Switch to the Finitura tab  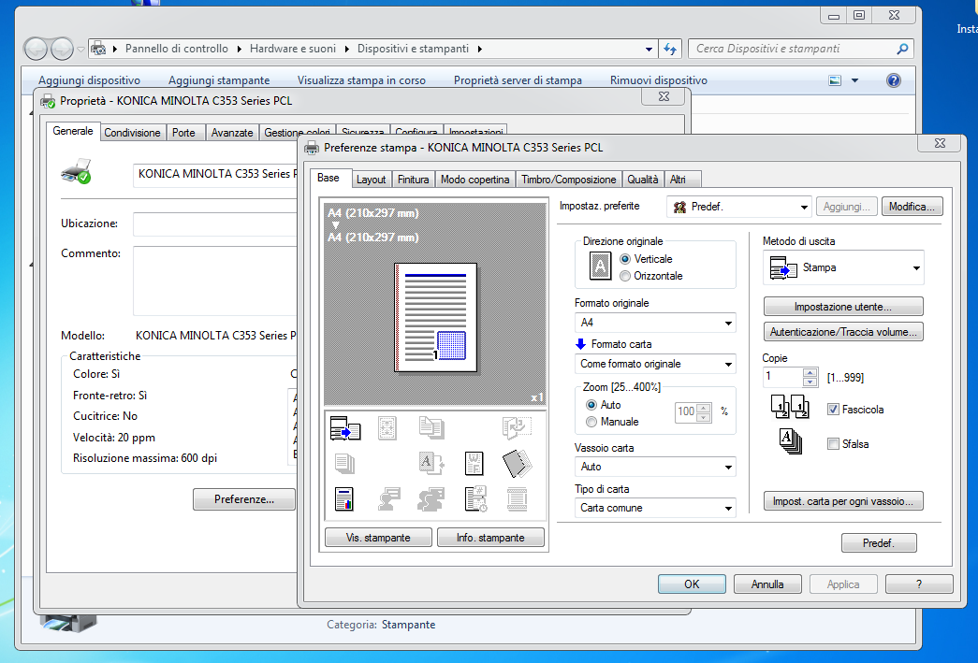click(413, 180)
